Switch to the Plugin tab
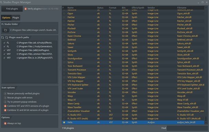This screenshot has height=132, width=209. coord(16,17)
